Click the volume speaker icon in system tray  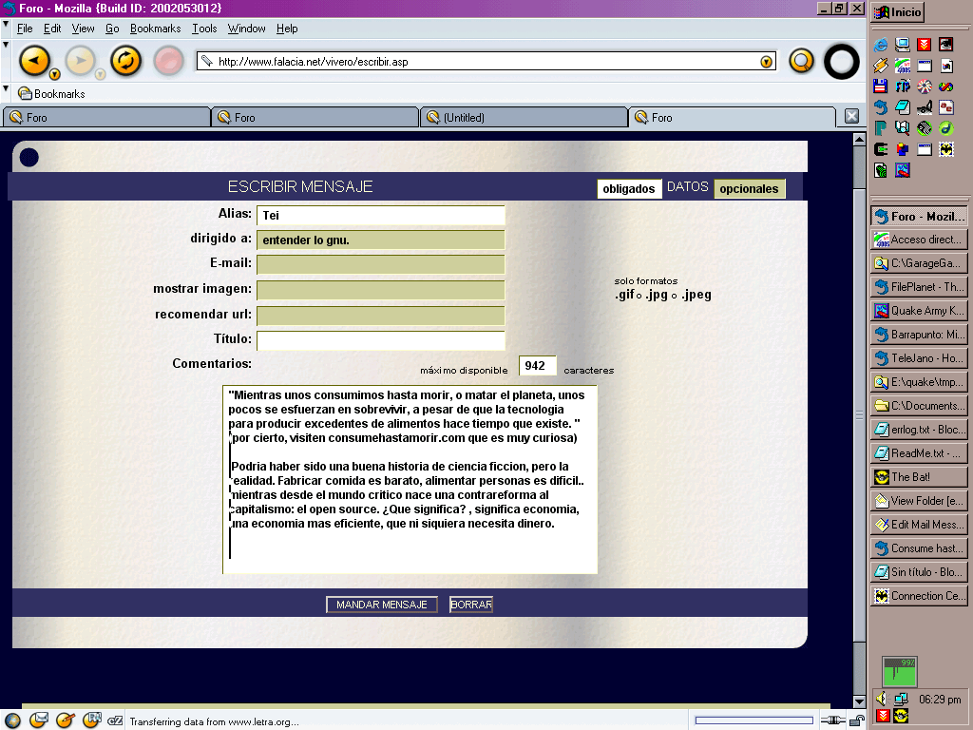coord(881,699)
